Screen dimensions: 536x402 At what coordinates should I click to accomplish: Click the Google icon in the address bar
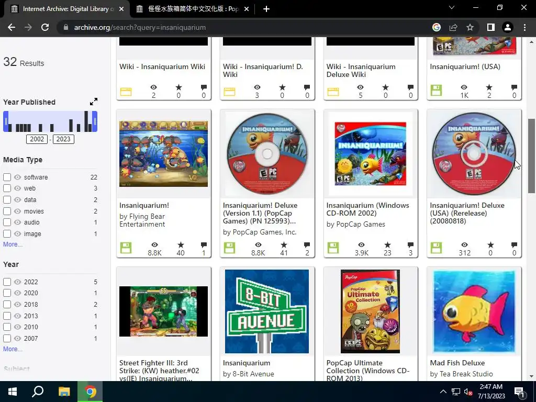[436, 27]
